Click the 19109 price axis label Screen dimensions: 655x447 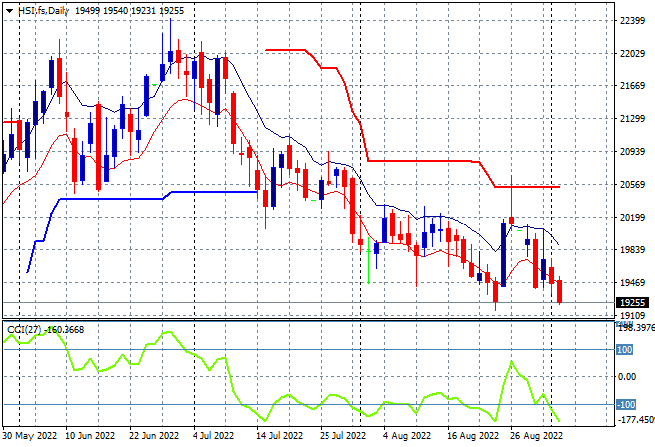pyautogui.click(x=632, y=315)
